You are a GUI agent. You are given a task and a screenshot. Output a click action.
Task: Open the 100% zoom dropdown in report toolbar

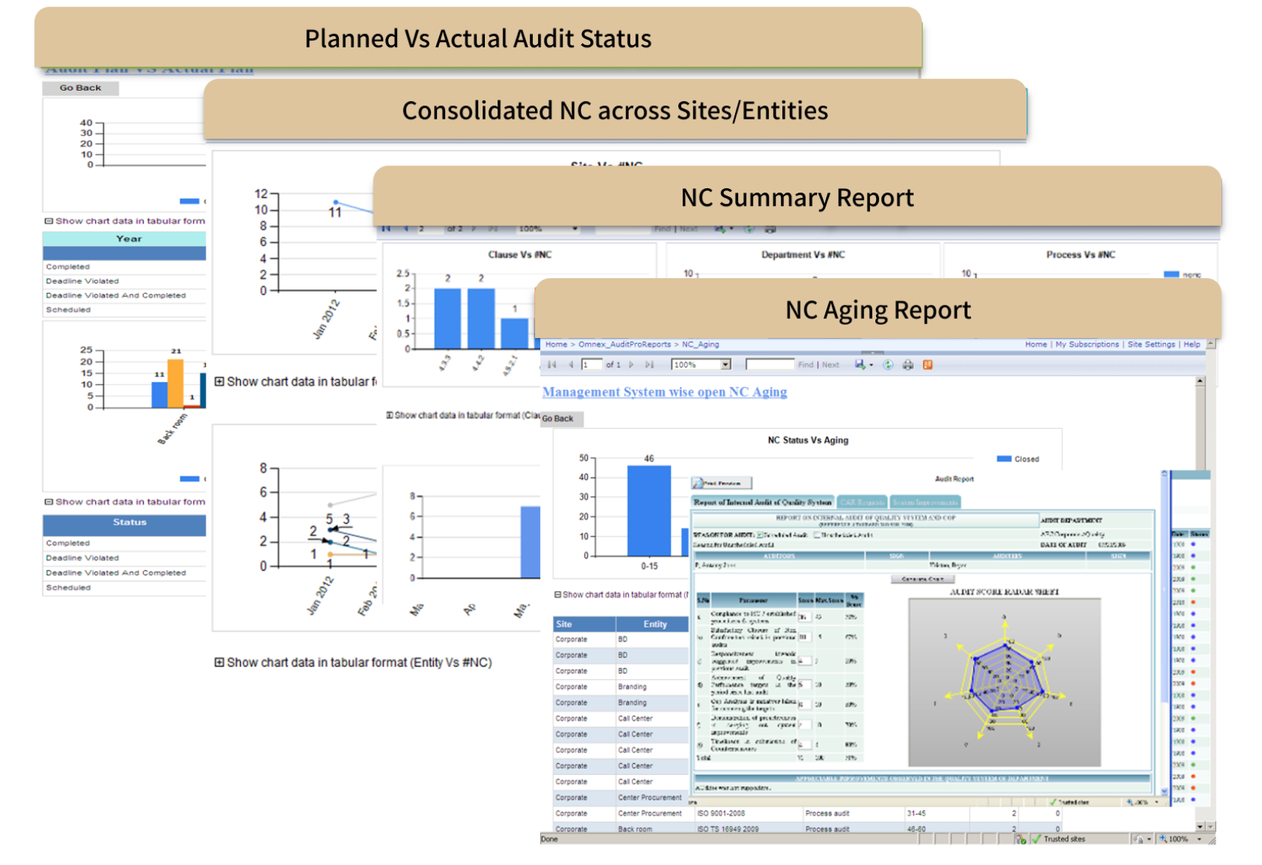(x=725, y=365)
